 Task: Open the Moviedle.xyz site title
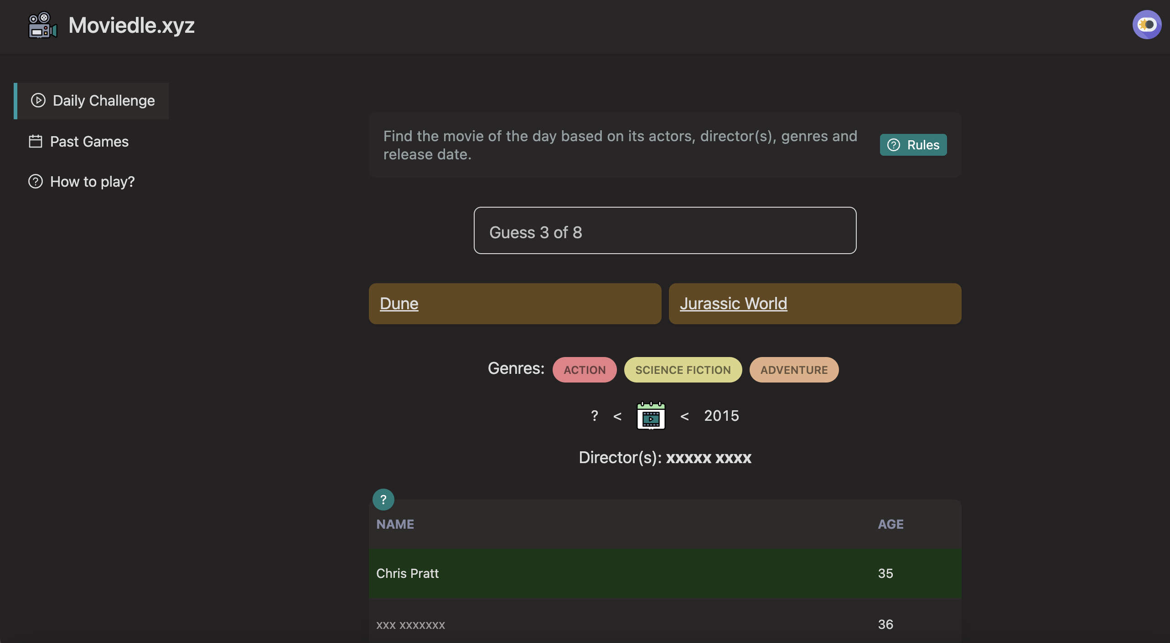pos(131,26)
